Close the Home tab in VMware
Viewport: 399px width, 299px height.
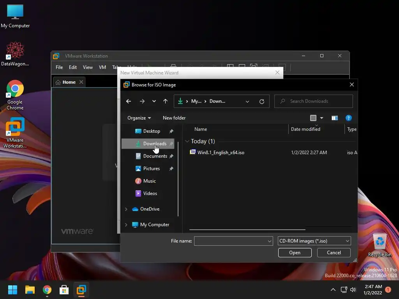[x=81, y=82]
